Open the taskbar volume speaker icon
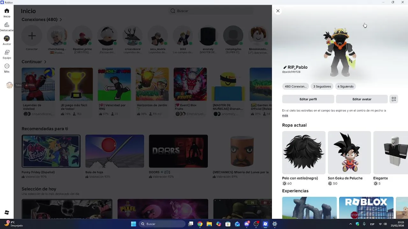Viewport: 408px width, 229px height. [385, 224]
